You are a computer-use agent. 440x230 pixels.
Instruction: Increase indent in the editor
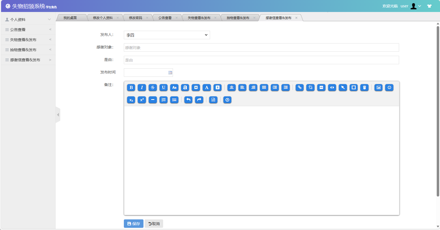point(275,87)
